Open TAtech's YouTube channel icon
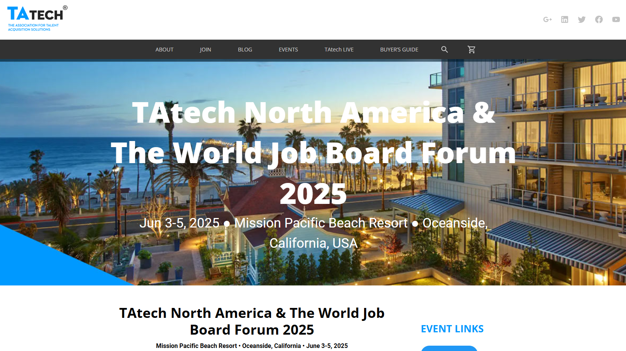 pos(616,19)
